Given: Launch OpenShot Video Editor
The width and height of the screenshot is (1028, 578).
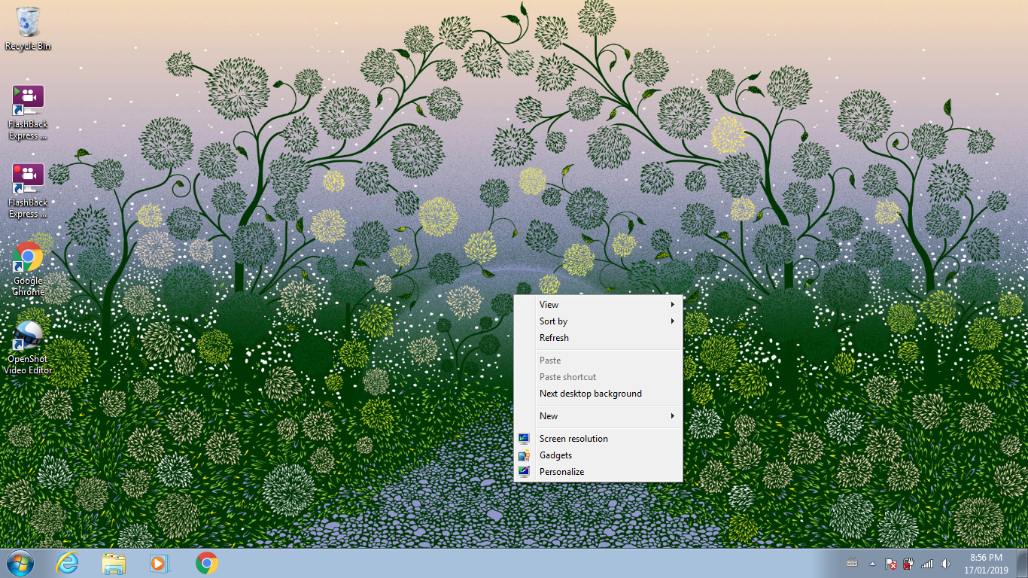Looking at the screenshot, I should [28, 337].
